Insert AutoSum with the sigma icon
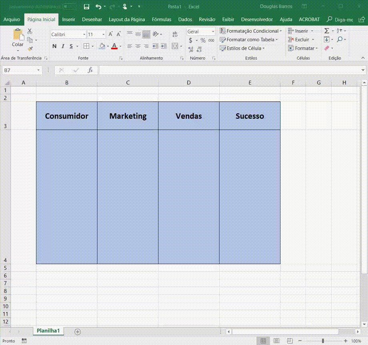 click(326, 31)
